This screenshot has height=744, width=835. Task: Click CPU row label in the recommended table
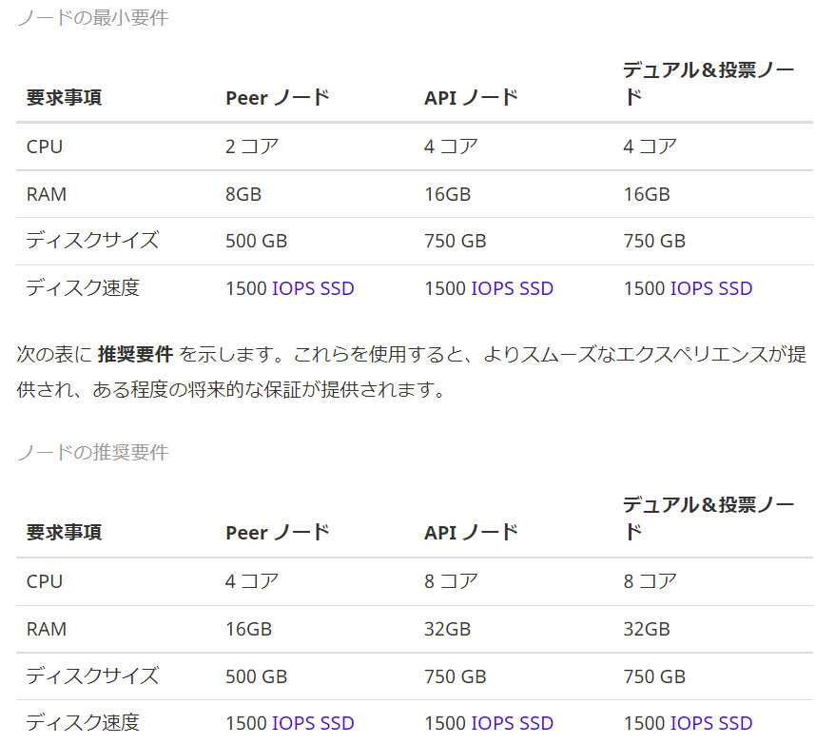point(45,581)
